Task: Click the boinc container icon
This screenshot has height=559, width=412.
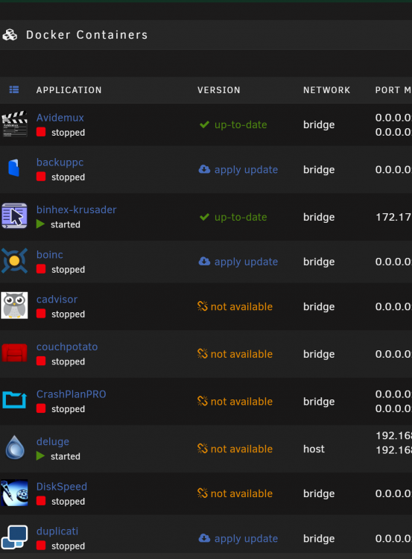Action: 14,261
